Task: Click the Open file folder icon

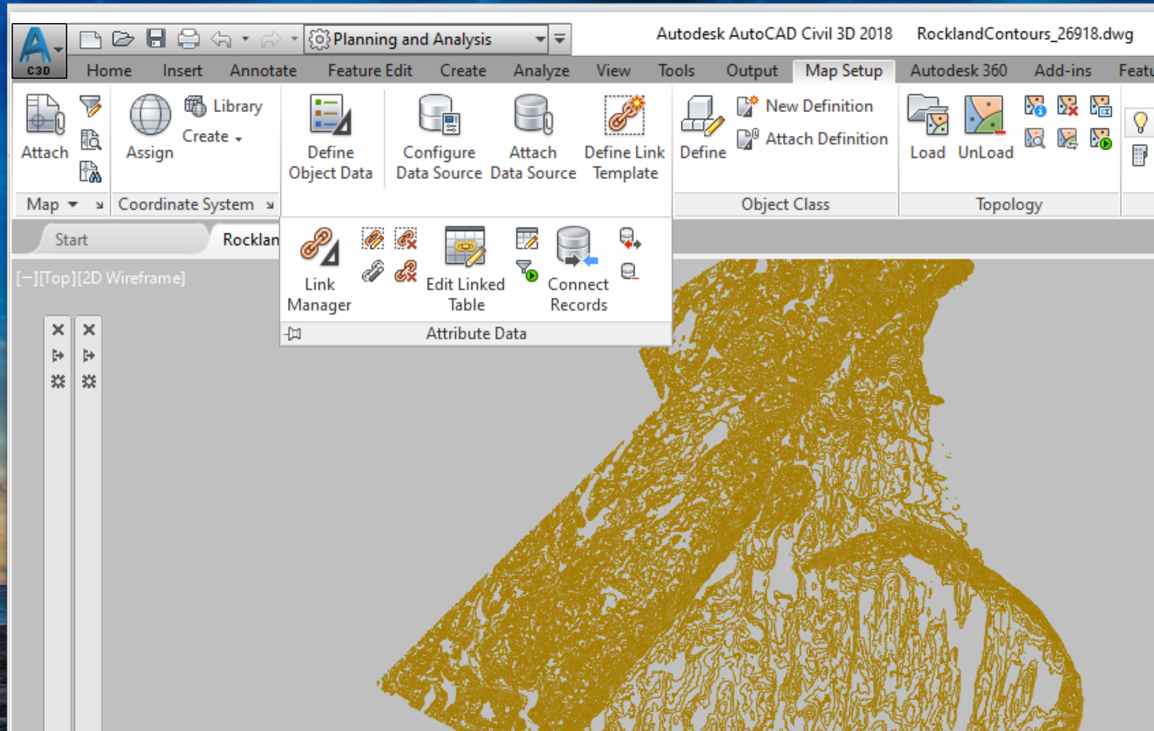Action: tap(123, 39)
